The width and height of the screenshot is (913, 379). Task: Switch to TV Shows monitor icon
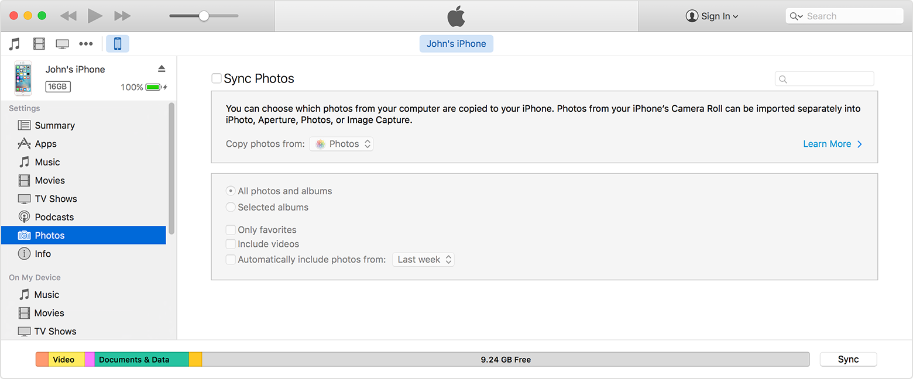[x=62, y=44]
